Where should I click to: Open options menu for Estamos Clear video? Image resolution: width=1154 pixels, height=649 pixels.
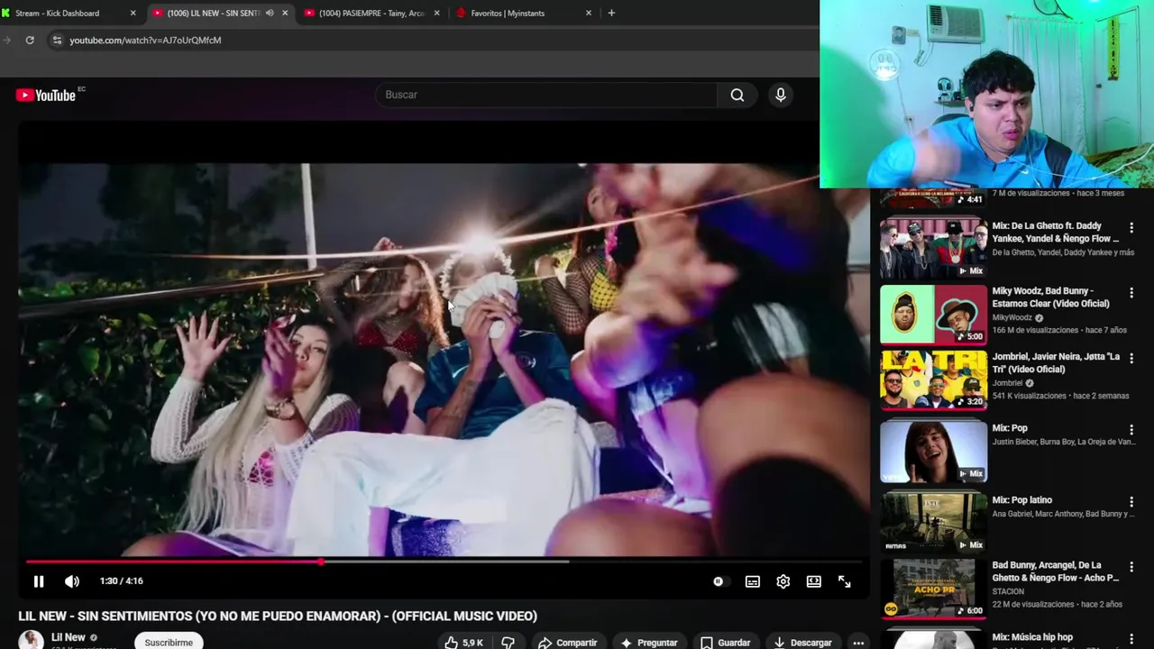1131,293
